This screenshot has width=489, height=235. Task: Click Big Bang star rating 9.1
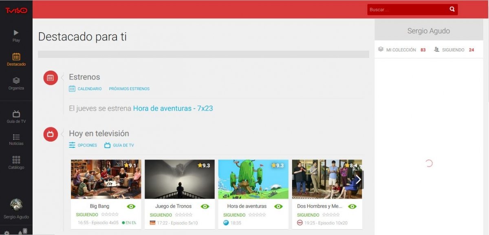coord(130,165)
